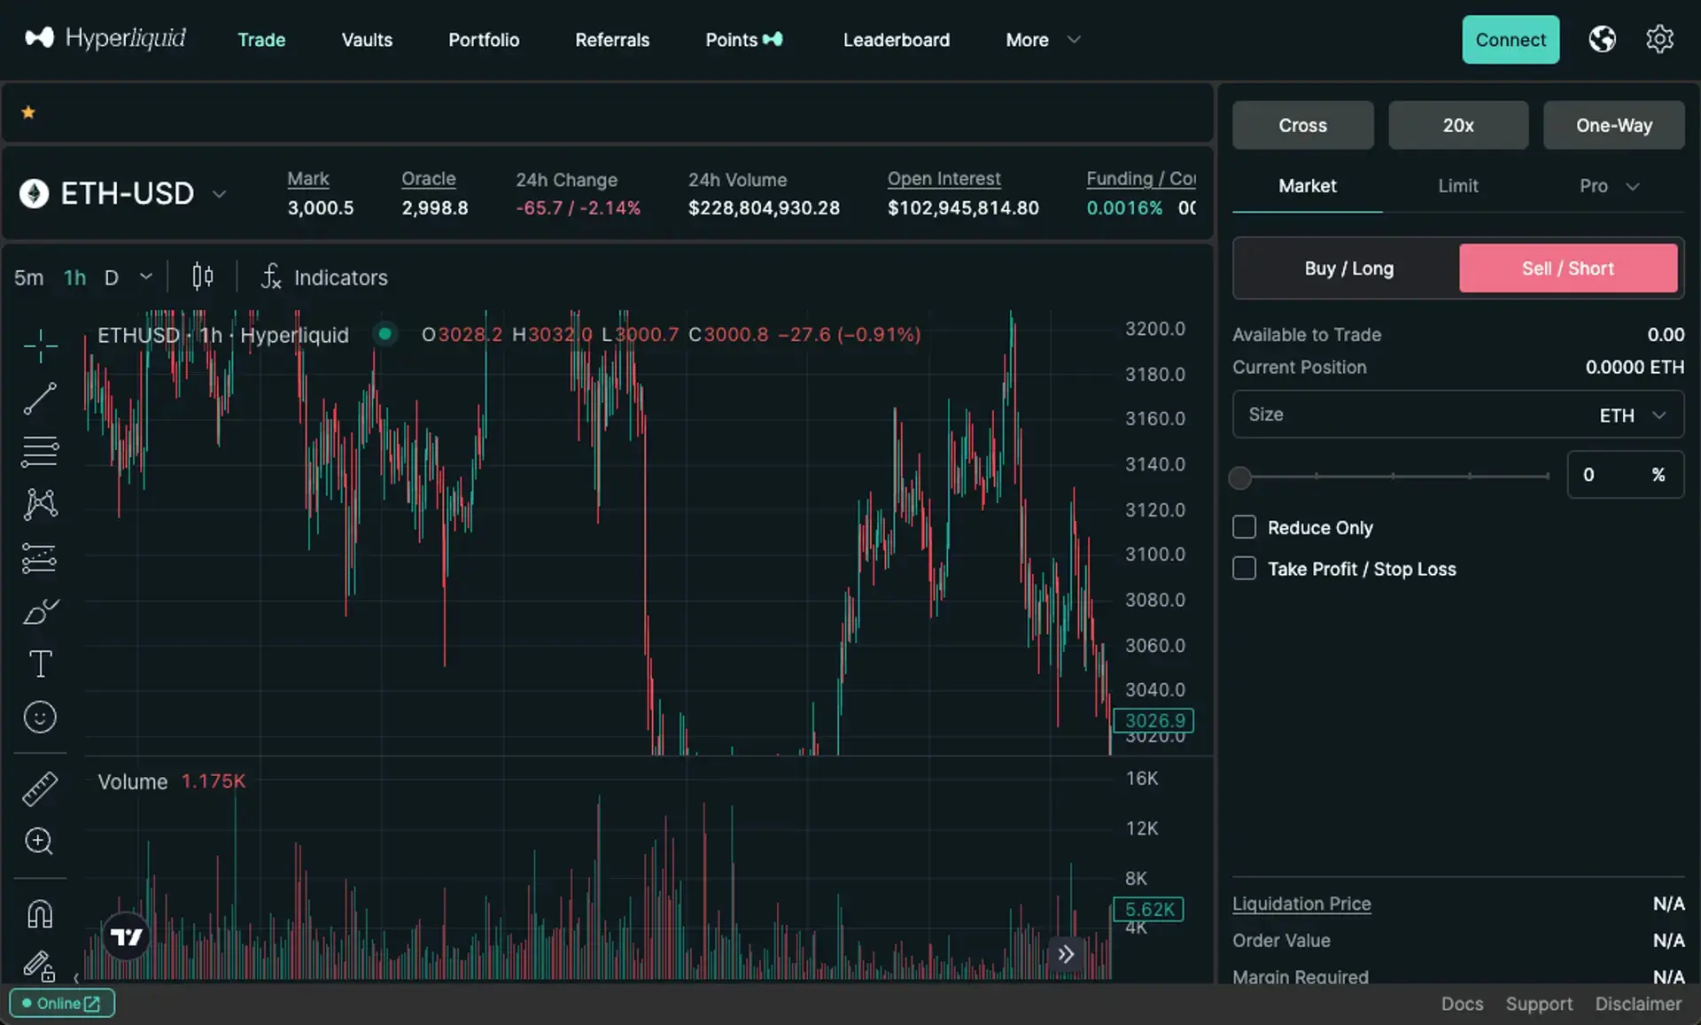Enable the Reduce Only checkbox

pyautogui.click(x=1244, y=527)
